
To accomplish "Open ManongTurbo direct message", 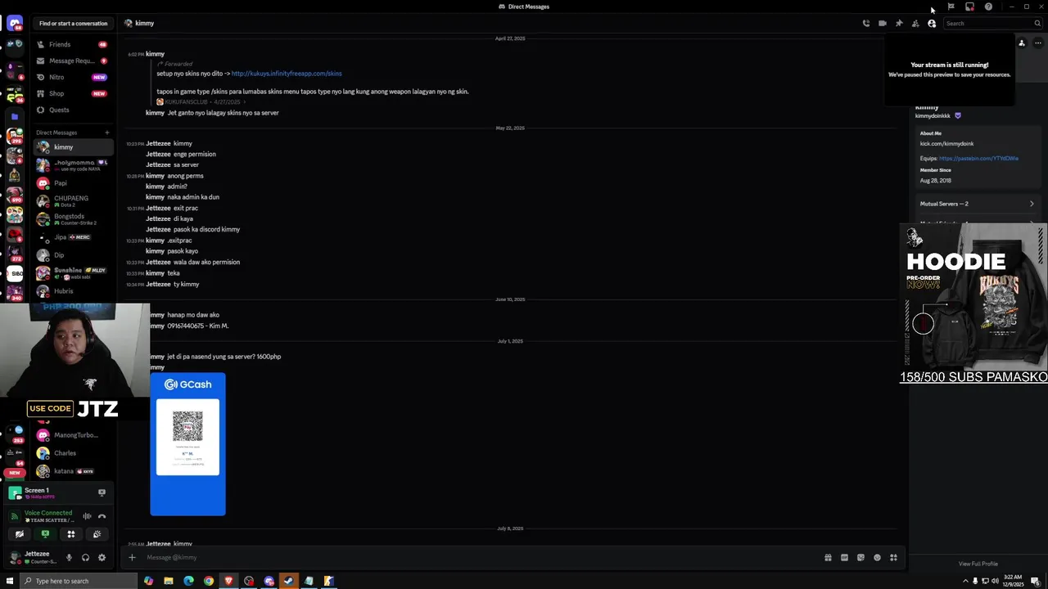I will pyautogui.click(x=74, y=435).
